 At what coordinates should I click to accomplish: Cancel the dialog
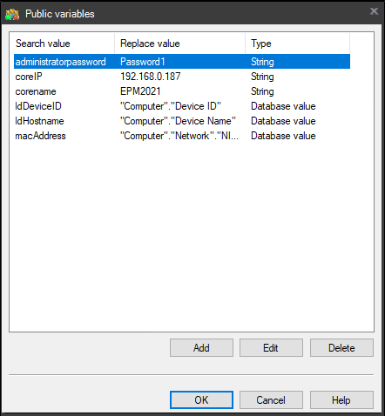[x=271, y=400]
